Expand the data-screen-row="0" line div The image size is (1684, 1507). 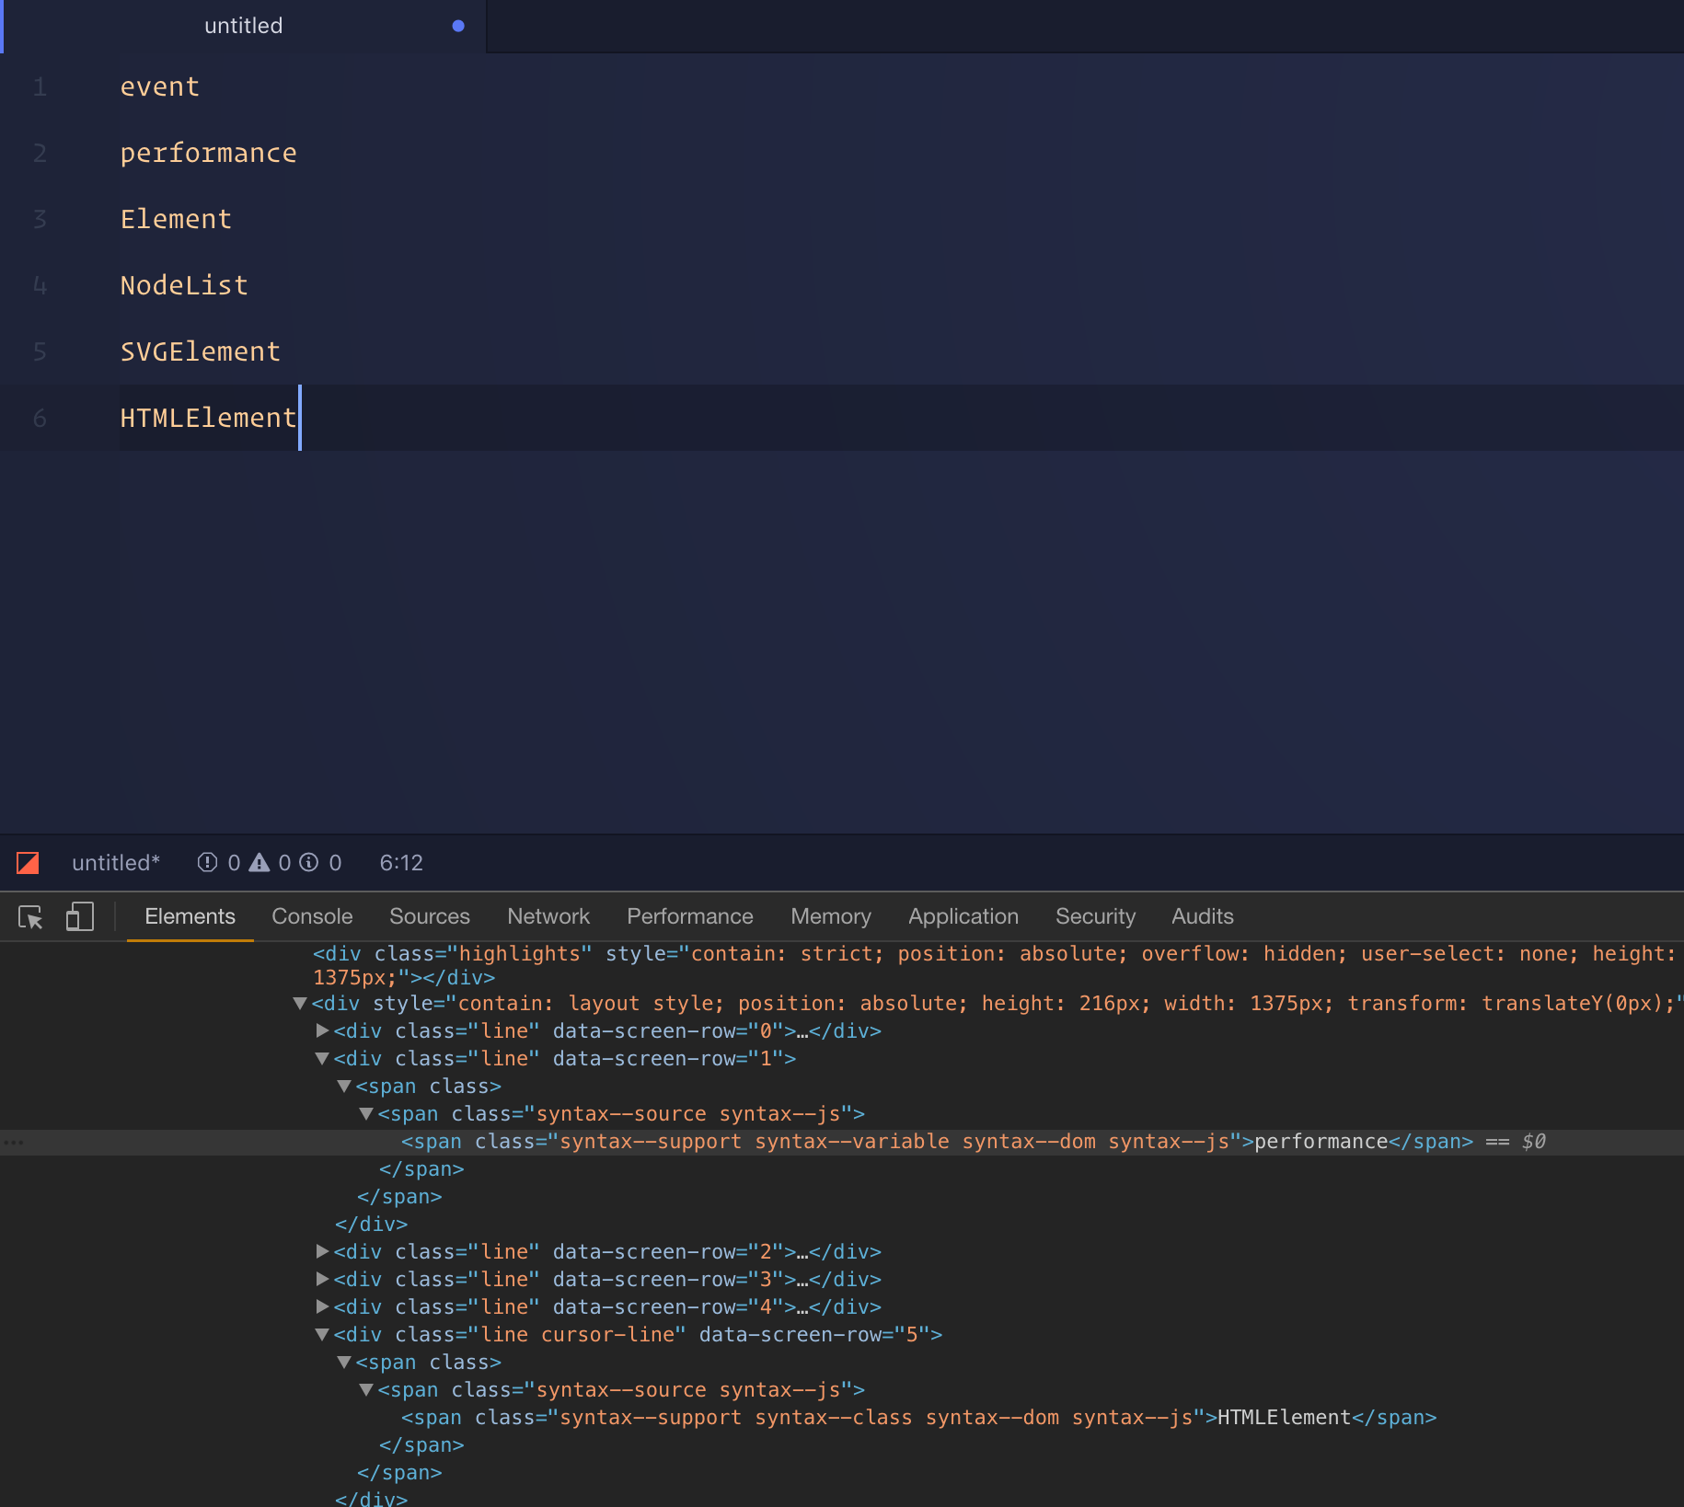point(322,1030)
